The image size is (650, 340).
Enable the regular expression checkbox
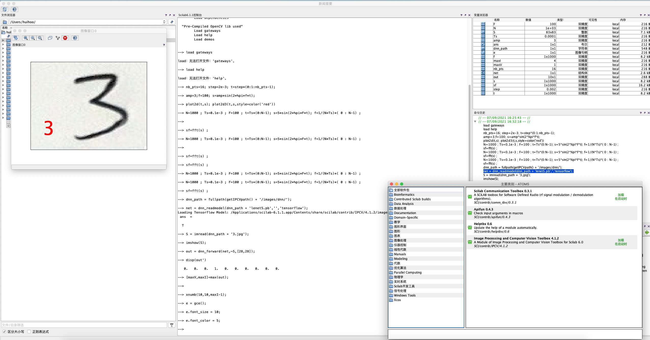(x=29, y=332)
